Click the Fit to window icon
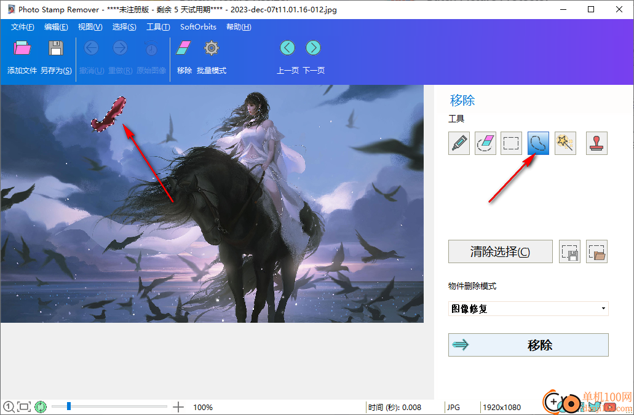The width and height of the screenshot is (634, 415). (x=24, y=407)
